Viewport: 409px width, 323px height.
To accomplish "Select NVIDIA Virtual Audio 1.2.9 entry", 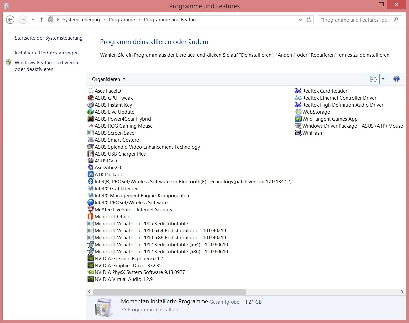I will click(120, 279).
